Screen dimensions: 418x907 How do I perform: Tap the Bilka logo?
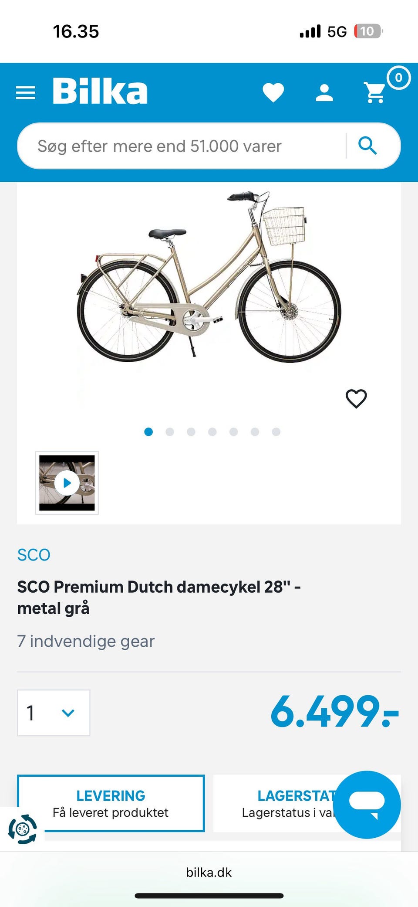point(100,92)
